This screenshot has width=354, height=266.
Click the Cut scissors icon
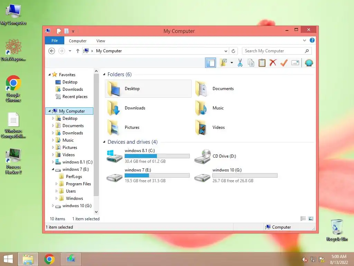point(240,63)
